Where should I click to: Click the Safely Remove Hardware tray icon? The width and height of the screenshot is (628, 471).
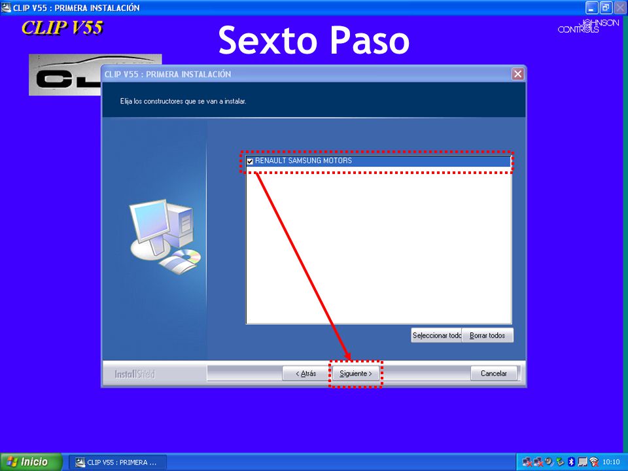(560, 462)
